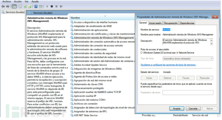Click the Stop service square icon

(x=52, y=6)
